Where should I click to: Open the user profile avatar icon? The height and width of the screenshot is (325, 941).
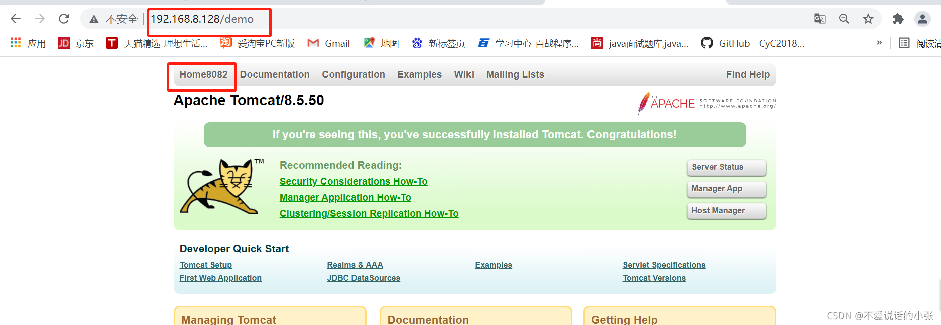(x=922, y=19)
